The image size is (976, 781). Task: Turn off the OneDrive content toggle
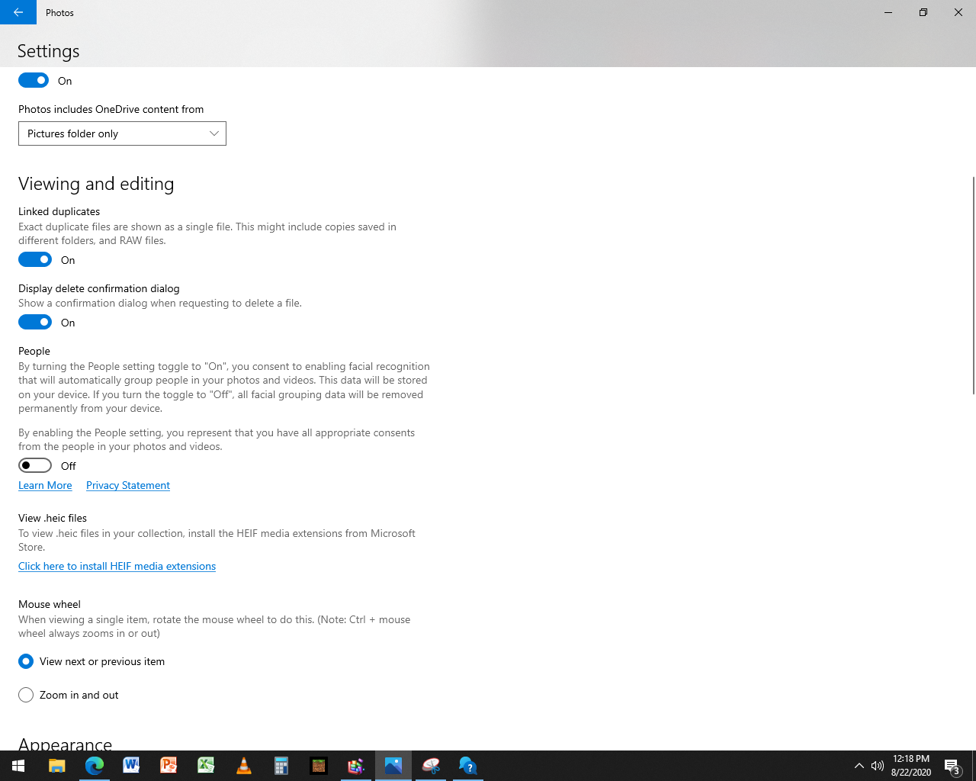[34, 80]
